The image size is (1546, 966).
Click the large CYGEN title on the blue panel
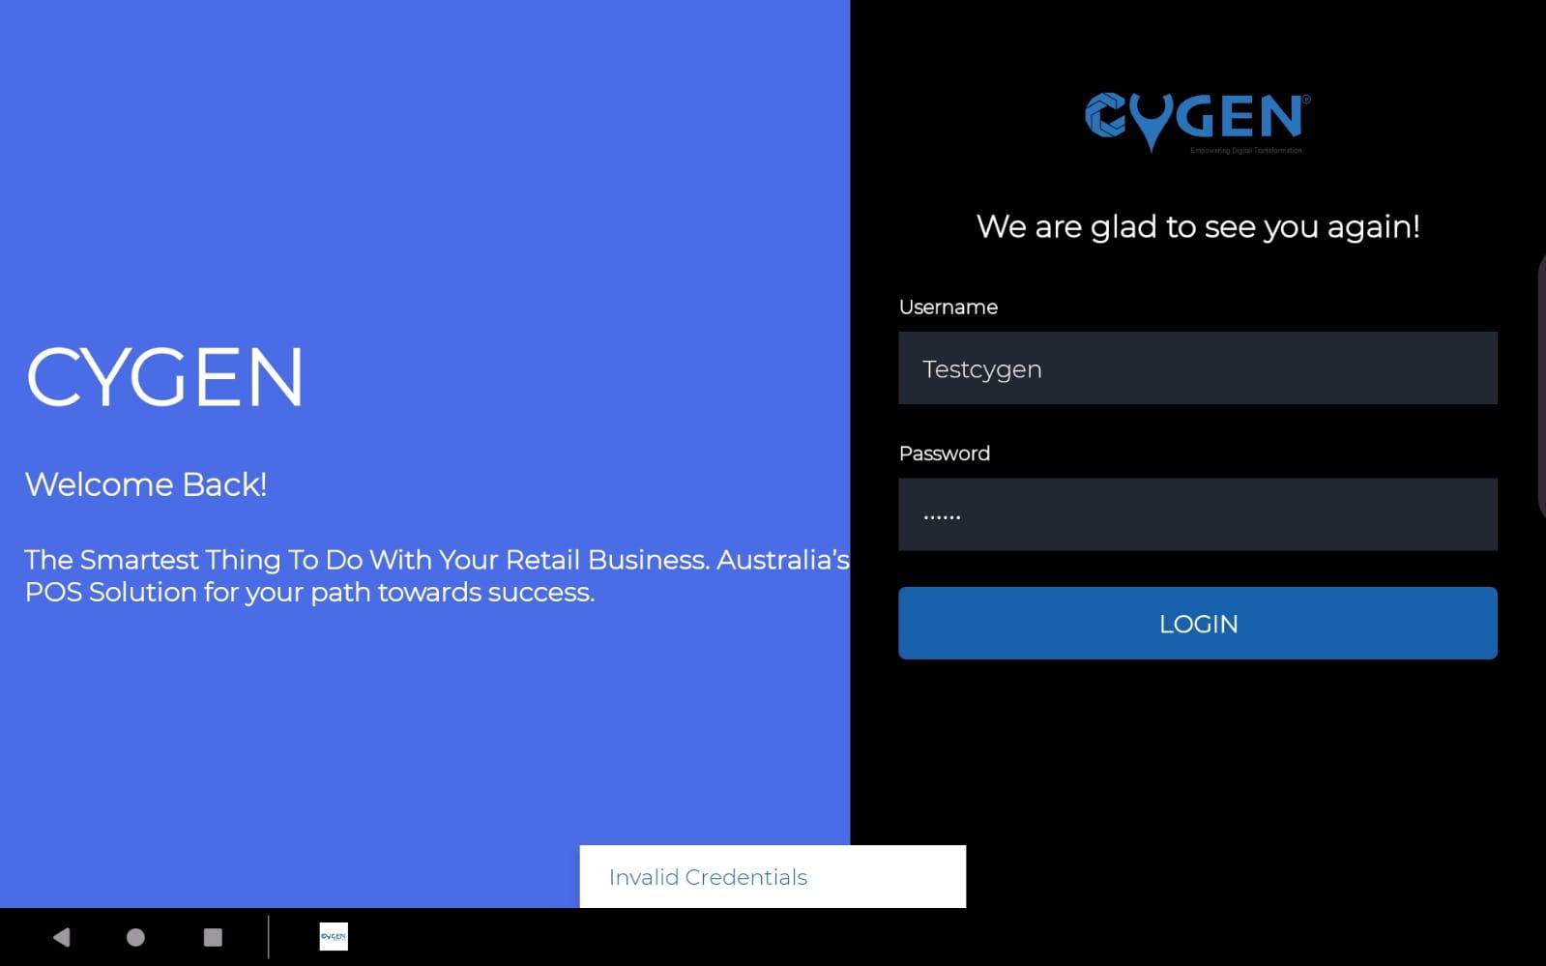coord(164,377)
